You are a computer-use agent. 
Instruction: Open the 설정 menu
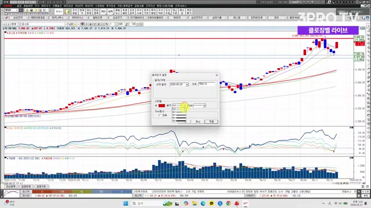[19, 6]
